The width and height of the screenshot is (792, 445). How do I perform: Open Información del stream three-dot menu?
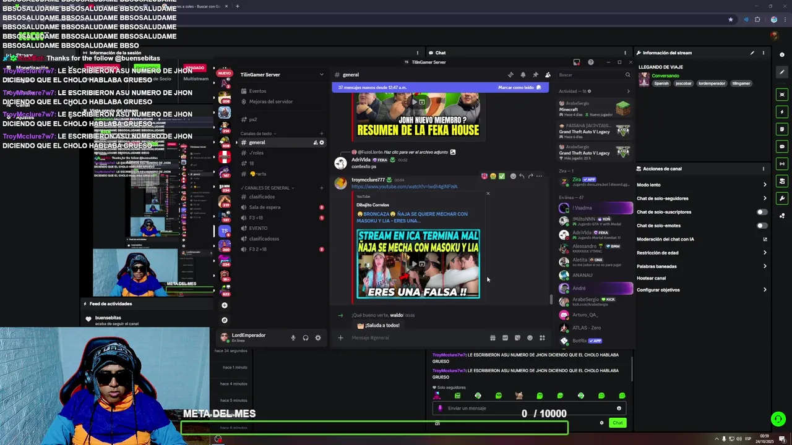pyautogui.click(x=764, y=53)
